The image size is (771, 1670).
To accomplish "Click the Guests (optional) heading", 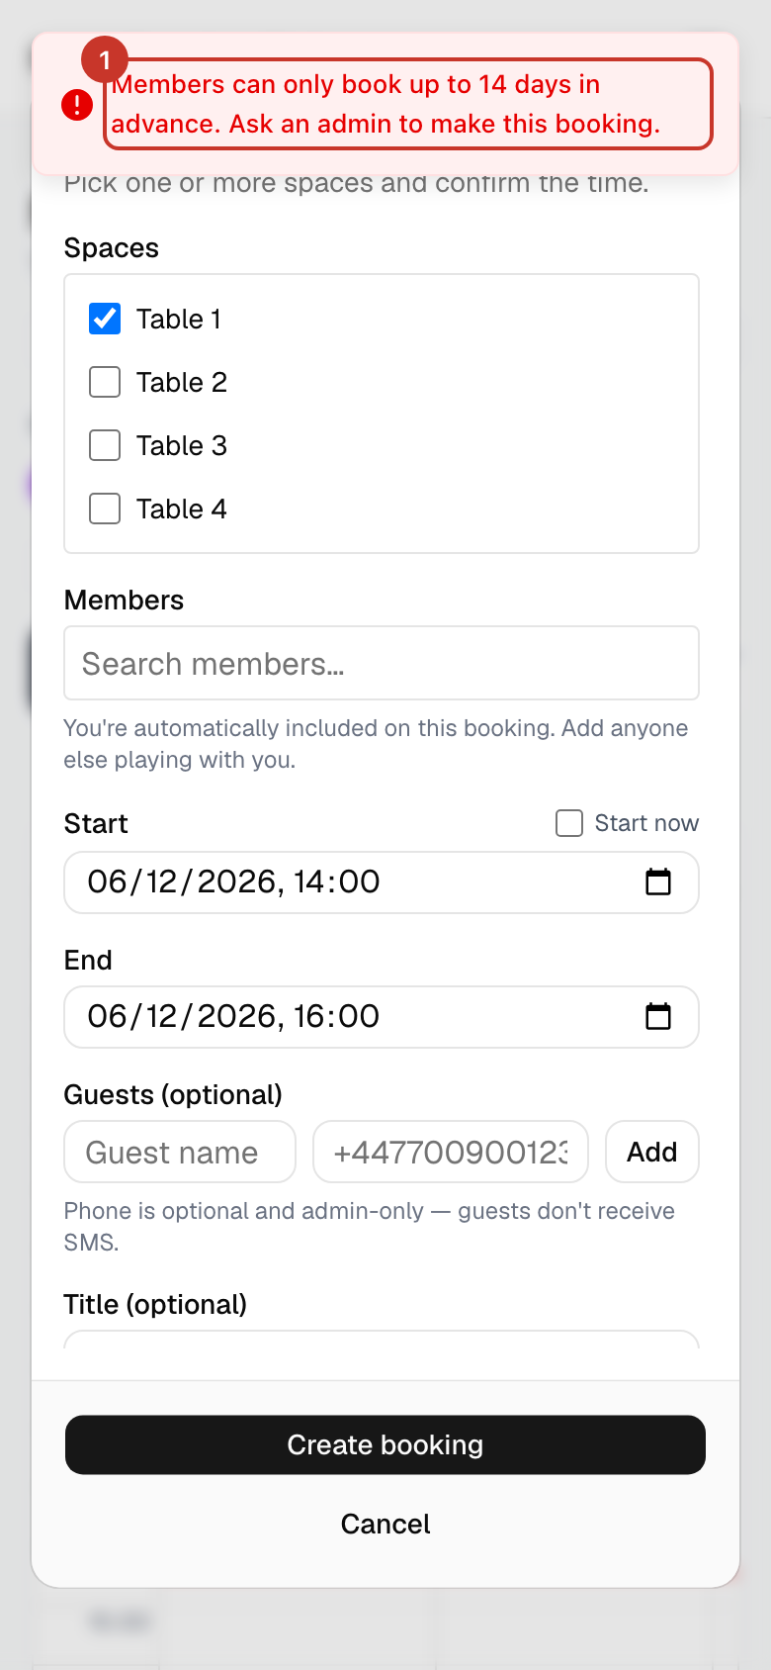I will click(173, 1094).
